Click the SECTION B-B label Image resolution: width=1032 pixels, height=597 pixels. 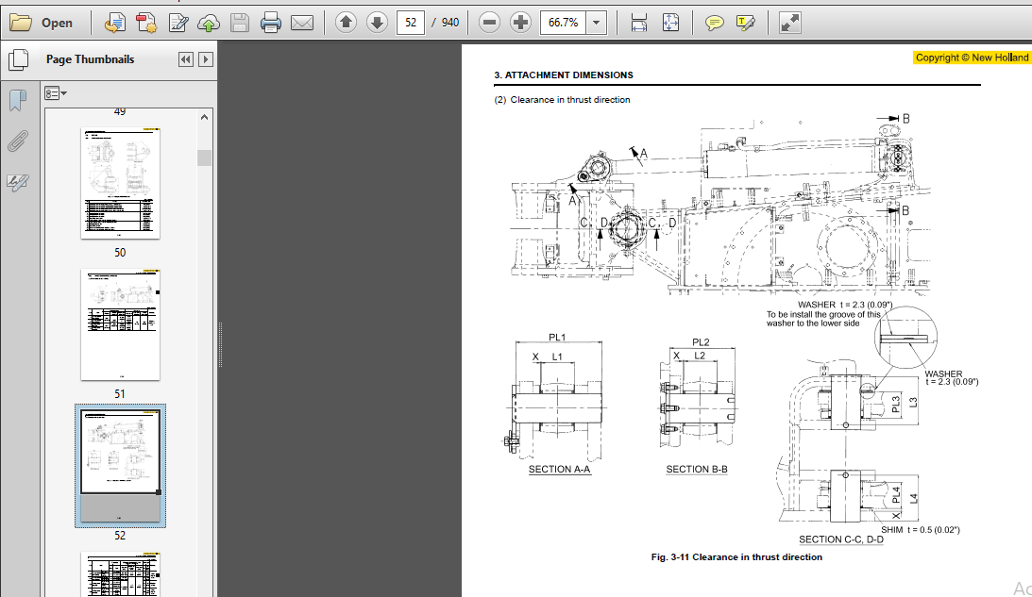pyautogui.click(x=696, y=470)
